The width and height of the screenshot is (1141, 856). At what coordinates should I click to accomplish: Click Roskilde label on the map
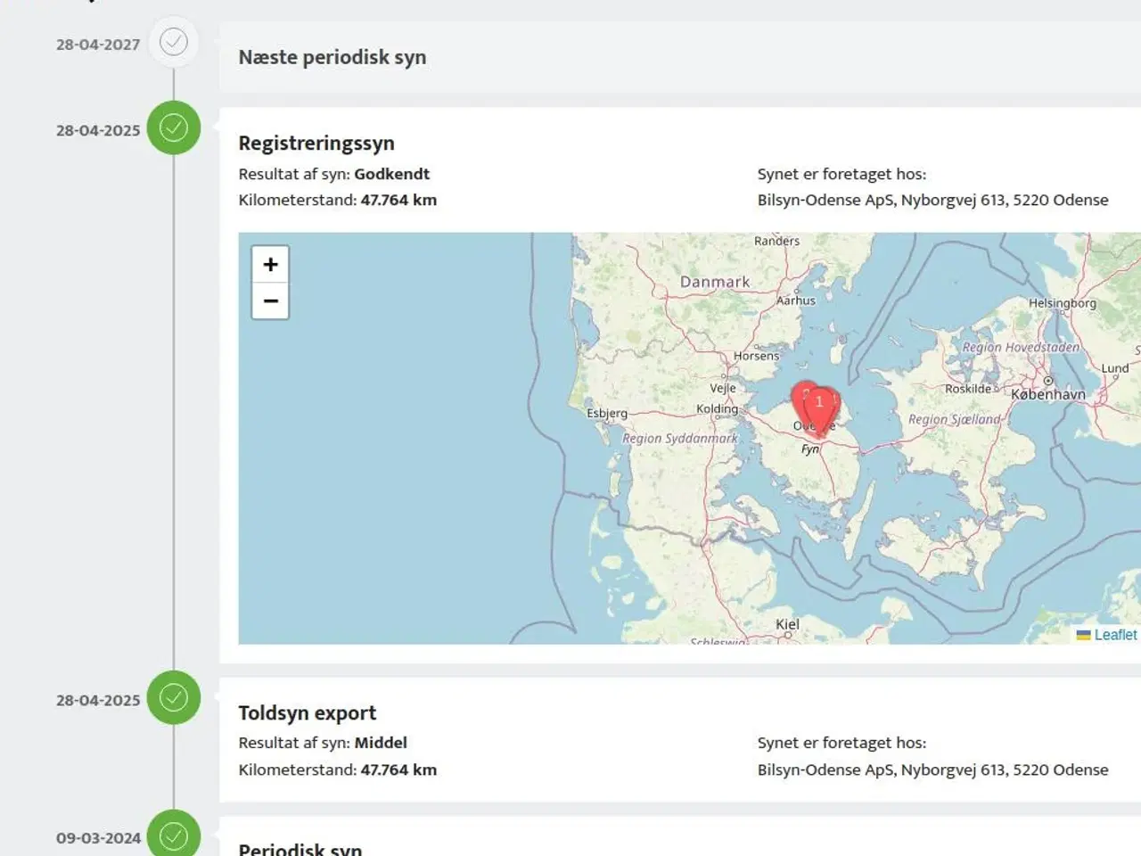[968, 389]
